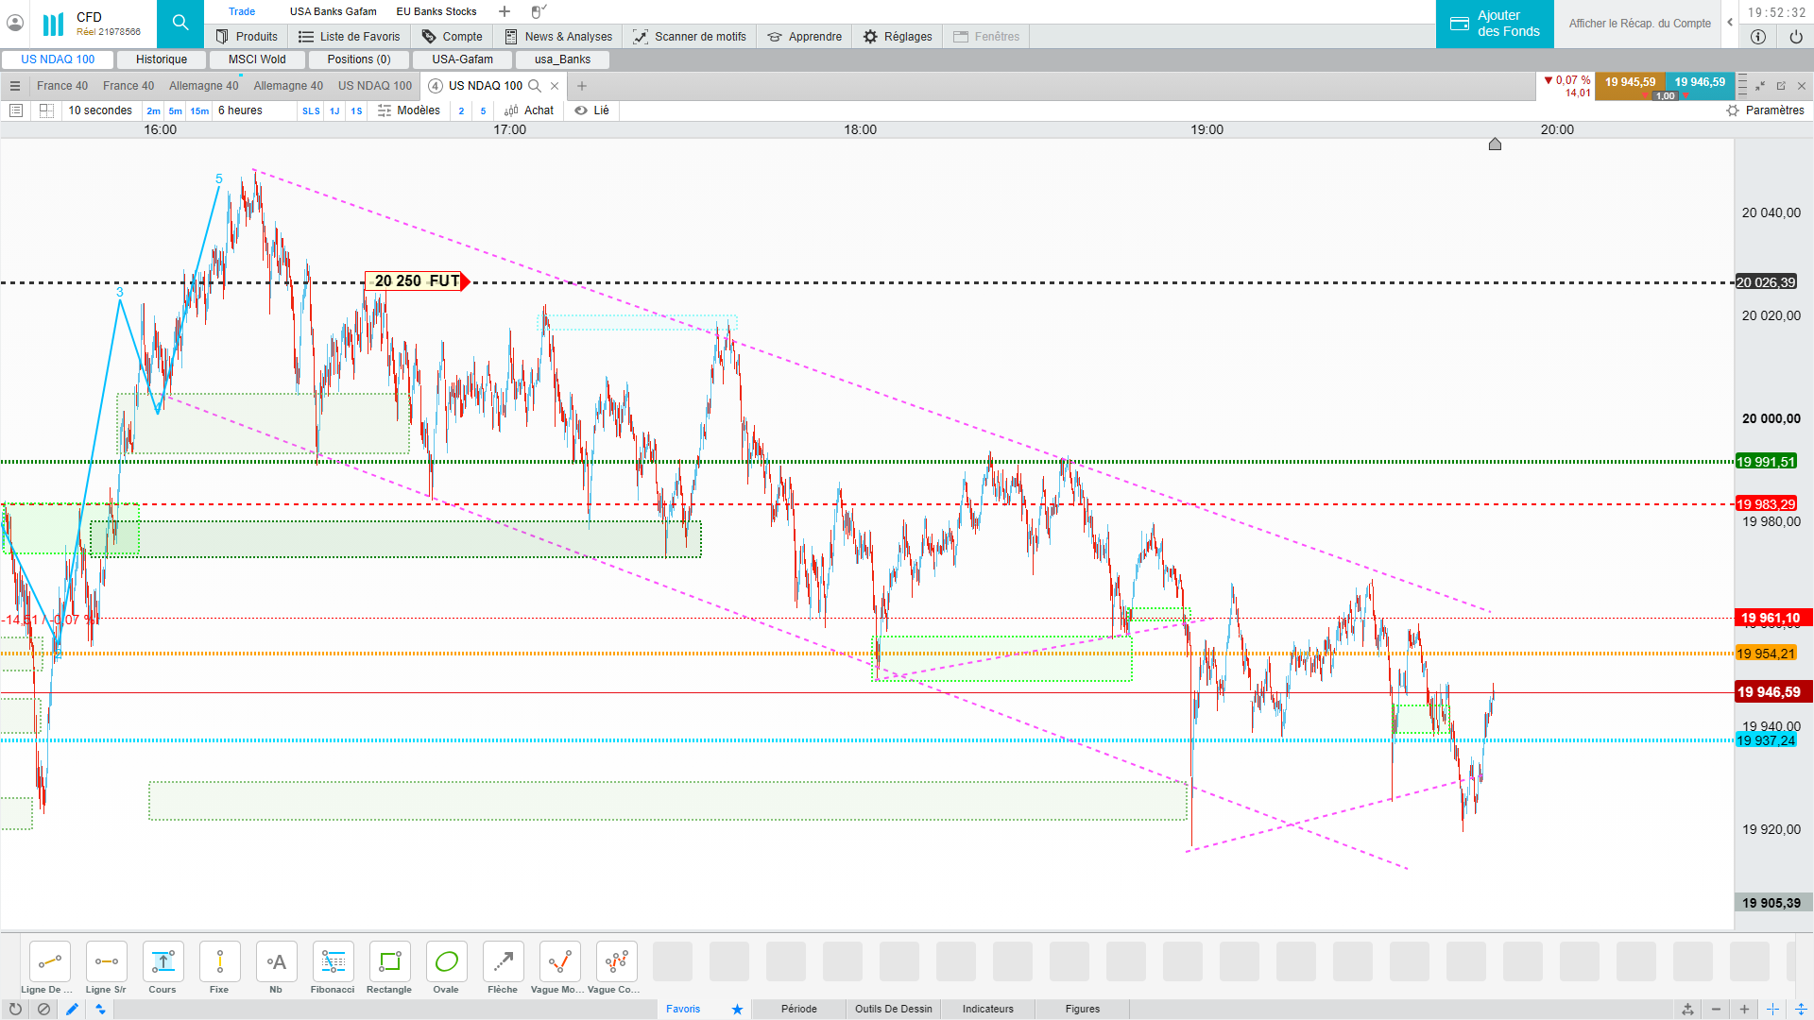Open the Indicateurs tab at bottom
The height and width of the screenshot is (1020, 1814).
[987, 1009]
